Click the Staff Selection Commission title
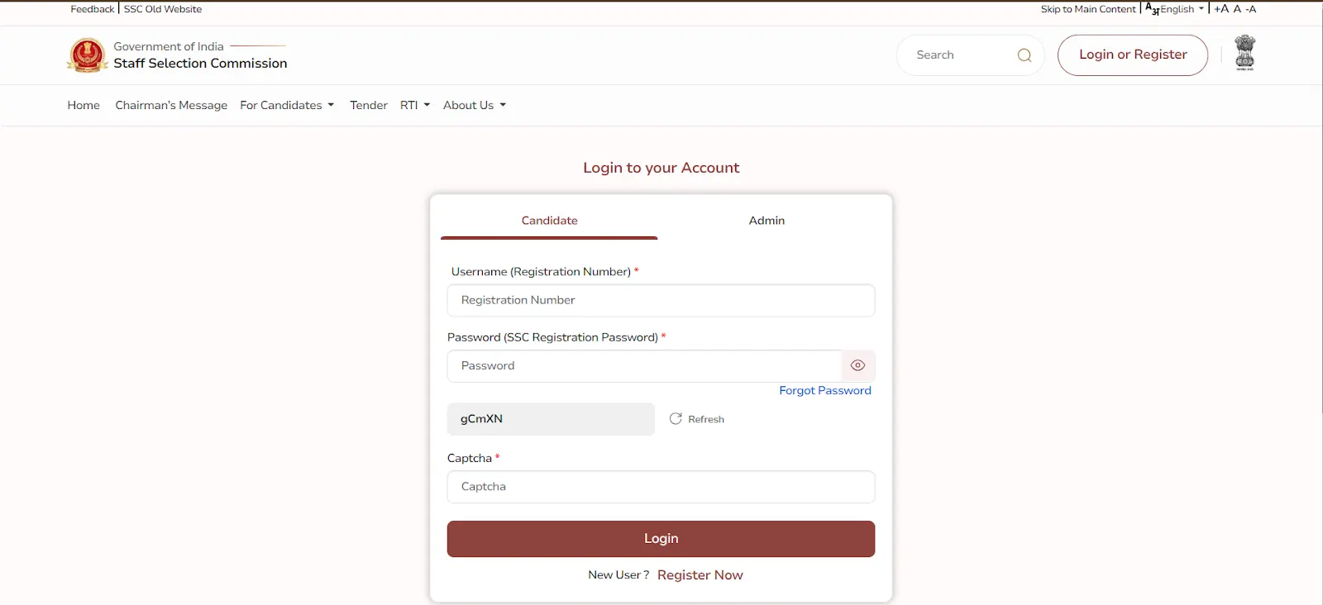The width and height of the screenshot is (1323, 605). [200, 63]
